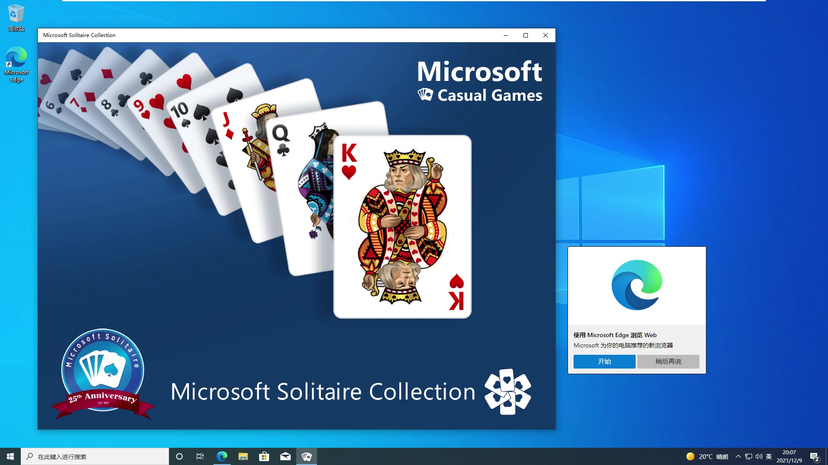The width and height of the screenshot is (828, 465).
Task: Minimize the Solitaire Collection window
Action: point(506,35)
